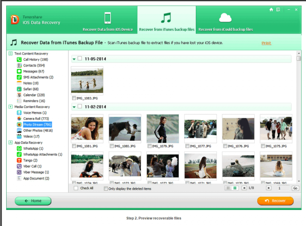The image size is (306, 226).
Task: Select Photo Stream (786) sunflower icon
Action: click(x=19, y=124)
